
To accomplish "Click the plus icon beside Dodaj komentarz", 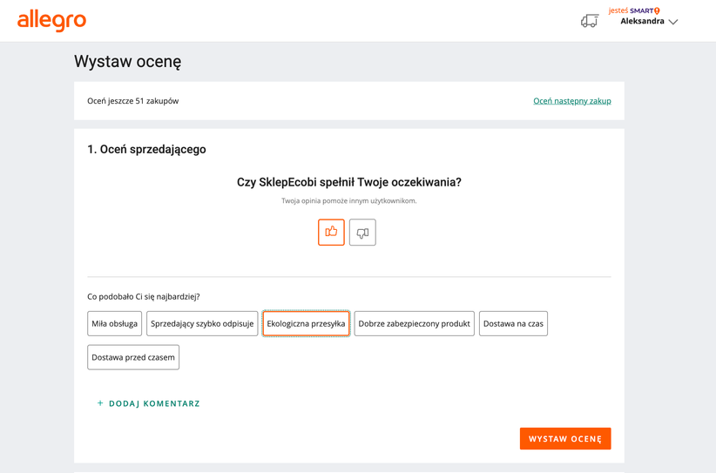I will pyautogui.click(x=100, y=403).
